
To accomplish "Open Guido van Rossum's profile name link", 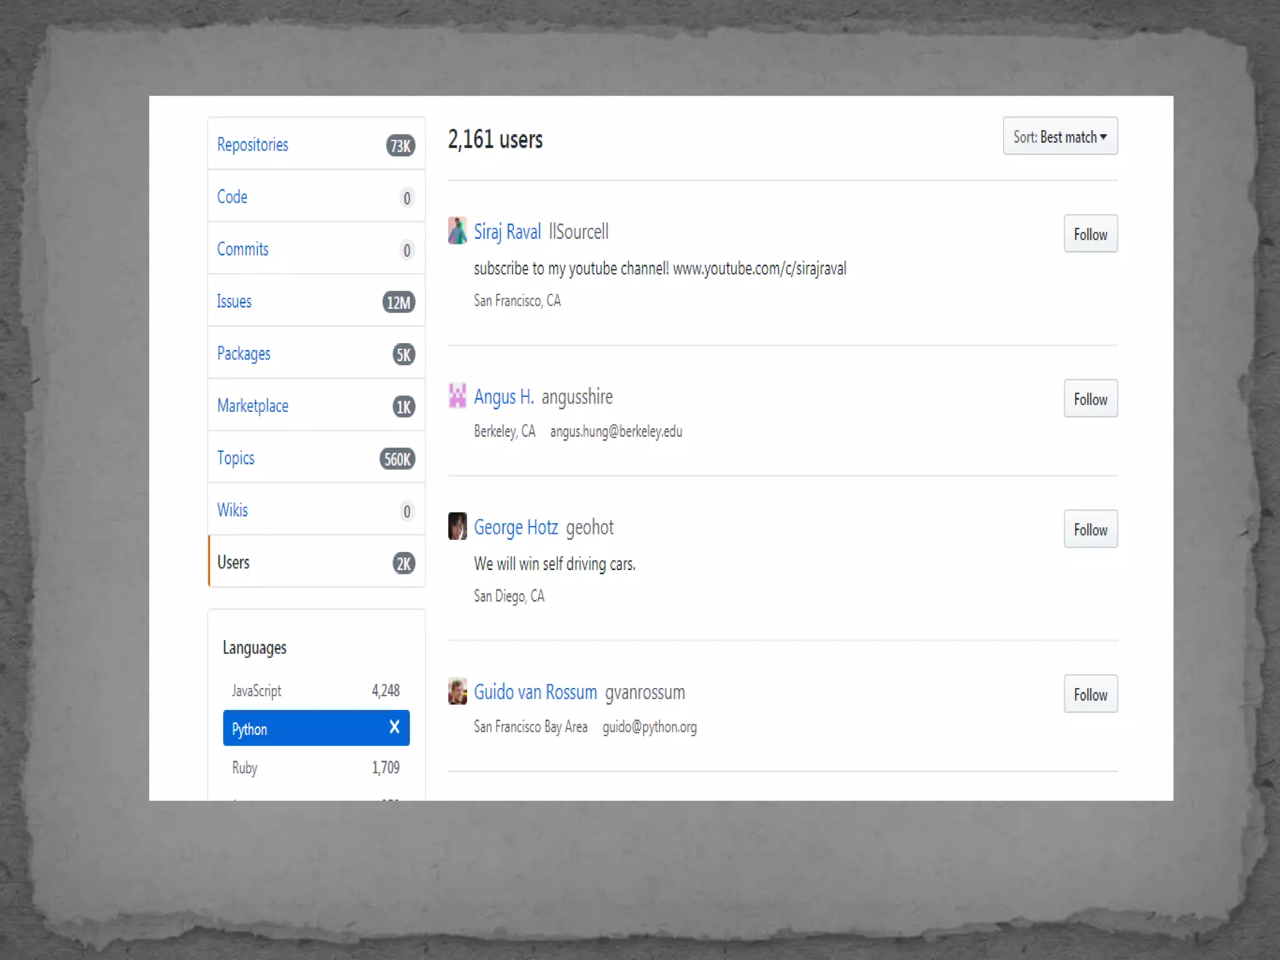I will click(x=535, y=692).
